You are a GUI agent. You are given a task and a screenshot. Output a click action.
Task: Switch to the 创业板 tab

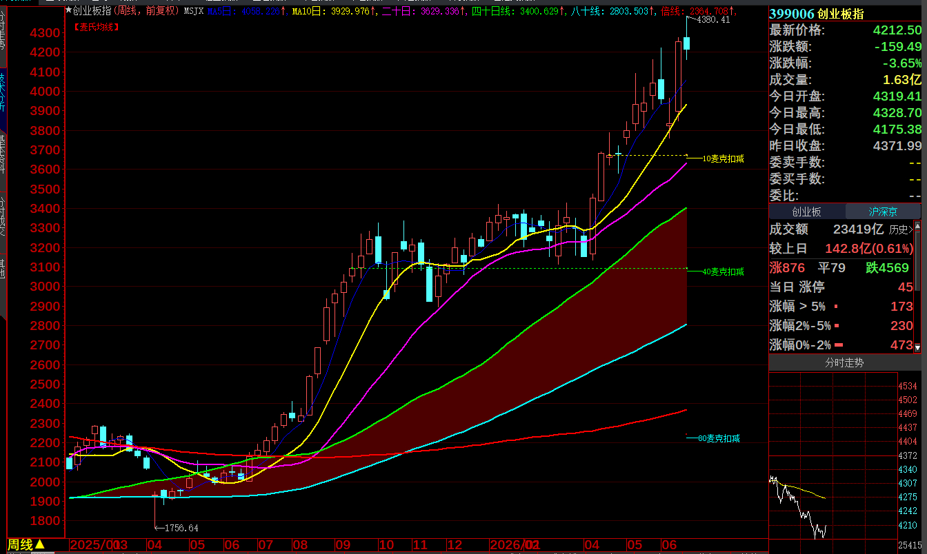pyautogui.click(x=806, y=212)
